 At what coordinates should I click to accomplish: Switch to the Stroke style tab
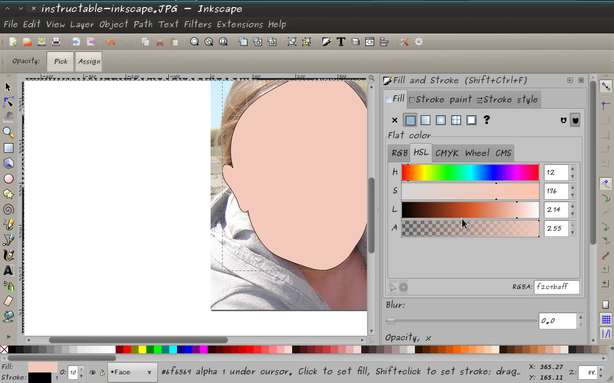click(x=508, y=100)
